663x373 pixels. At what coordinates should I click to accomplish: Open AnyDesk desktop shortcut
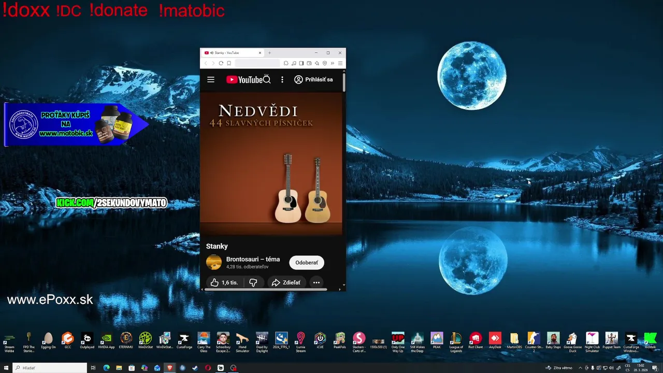pyautogui.click(x=495, y=342)
